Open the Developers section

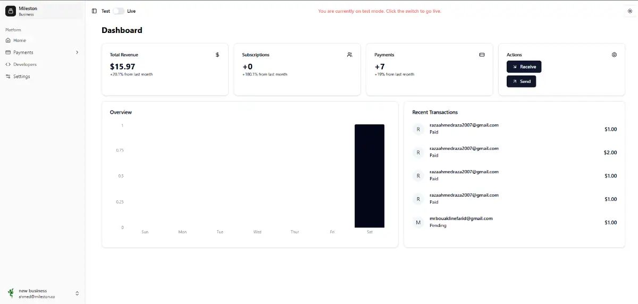pyautogui.click(x=24, y=64)
